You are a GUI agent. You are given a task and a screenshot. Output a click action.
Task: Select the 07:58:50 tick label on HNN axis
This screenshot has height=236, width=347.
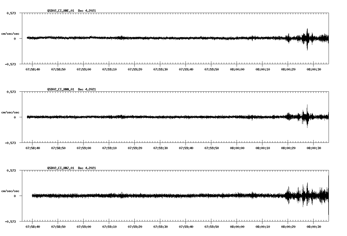coord(58,148)
